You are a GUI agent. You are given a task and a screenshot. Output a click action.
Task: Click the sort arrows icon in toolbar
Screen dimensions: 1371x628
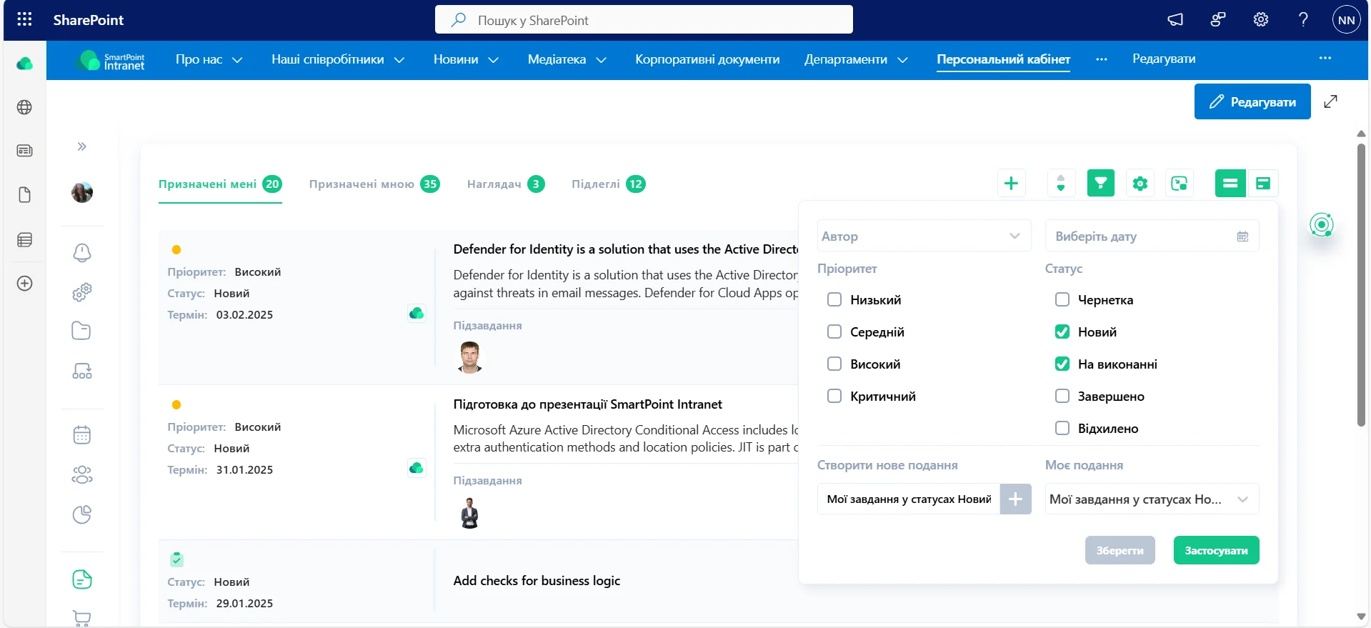click(1061, 184)
